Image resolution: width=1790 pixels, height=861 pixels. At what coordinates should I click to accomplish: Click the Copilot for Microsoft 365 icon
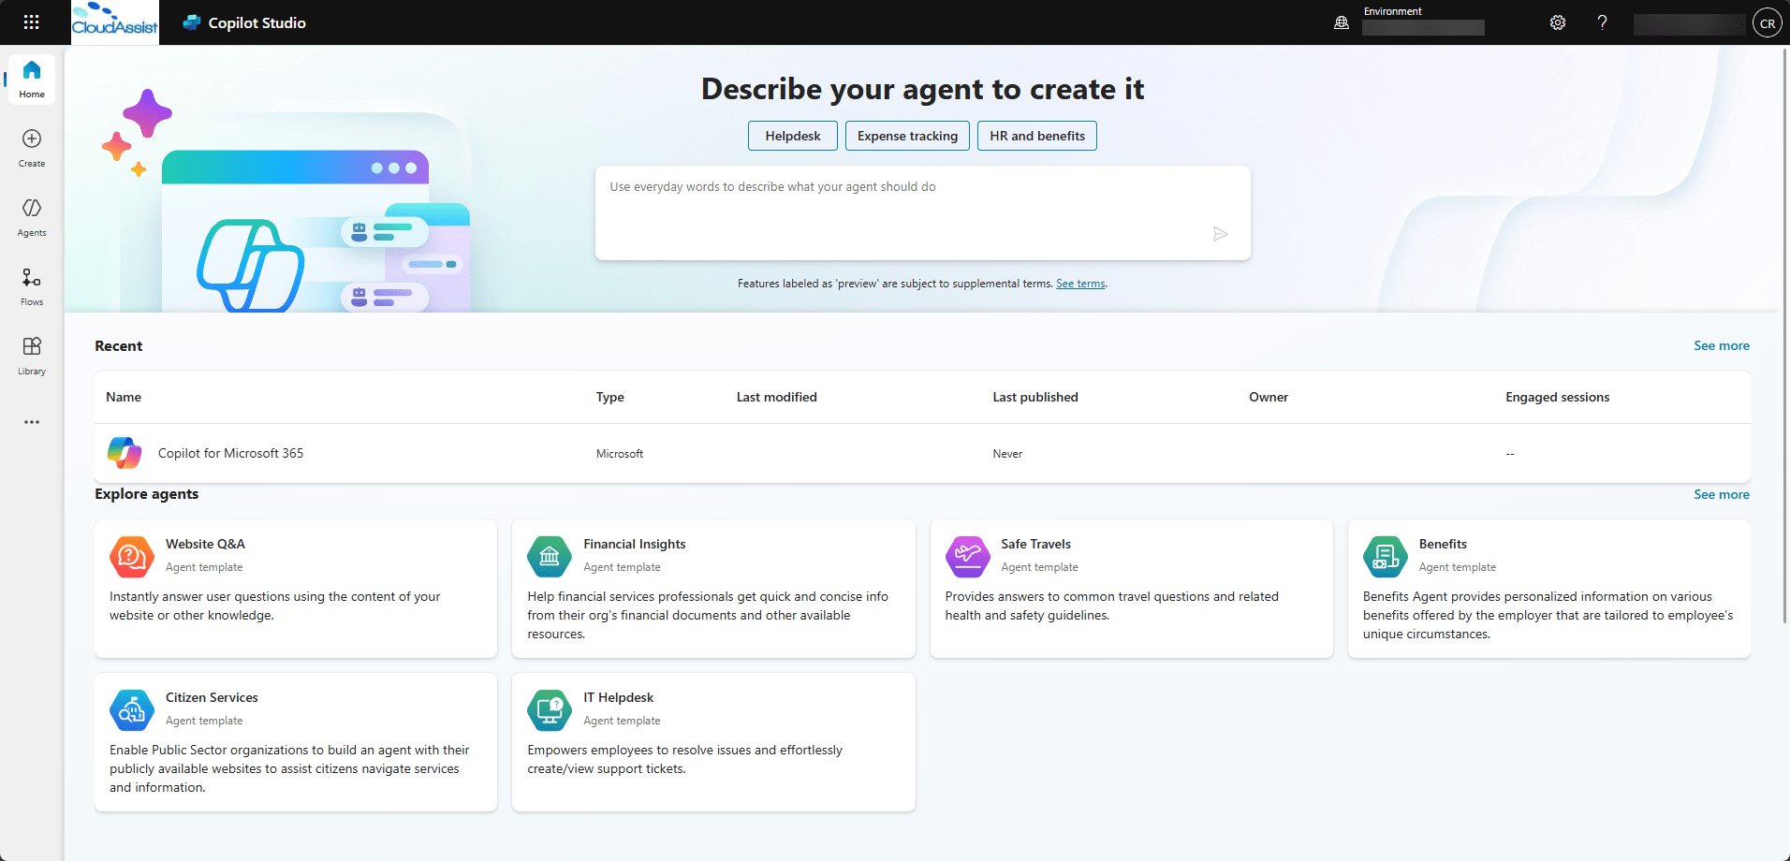(x=125, y=453)
